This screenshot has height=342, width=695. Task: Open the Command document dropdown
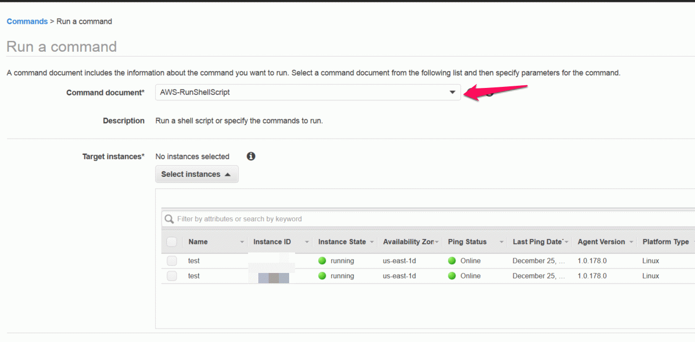tap(308, 92)
